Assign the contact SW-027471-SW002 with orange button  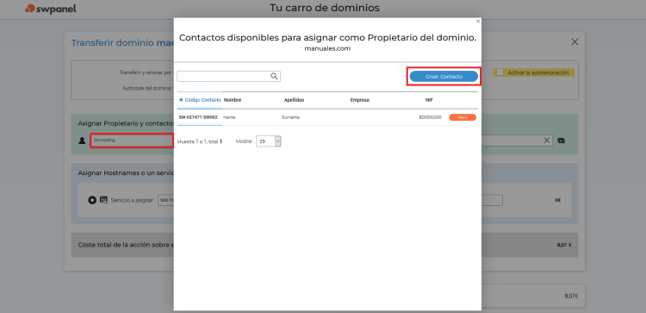pos(463,117)
